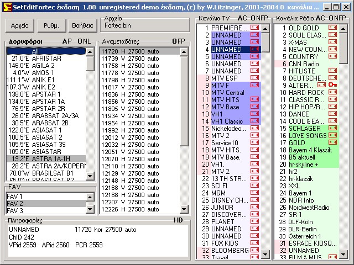The height and width of the screenshot is (265, 354).
Task: Click the red key icon next to ALTER radio channel
Action: coord(332,85)
